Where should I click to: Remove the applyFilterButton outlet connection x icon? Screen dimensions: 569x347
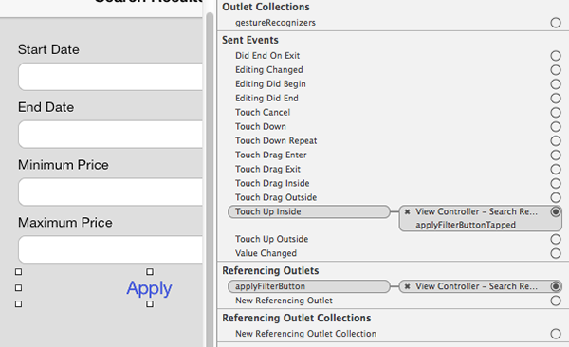[x=407, y=286]
